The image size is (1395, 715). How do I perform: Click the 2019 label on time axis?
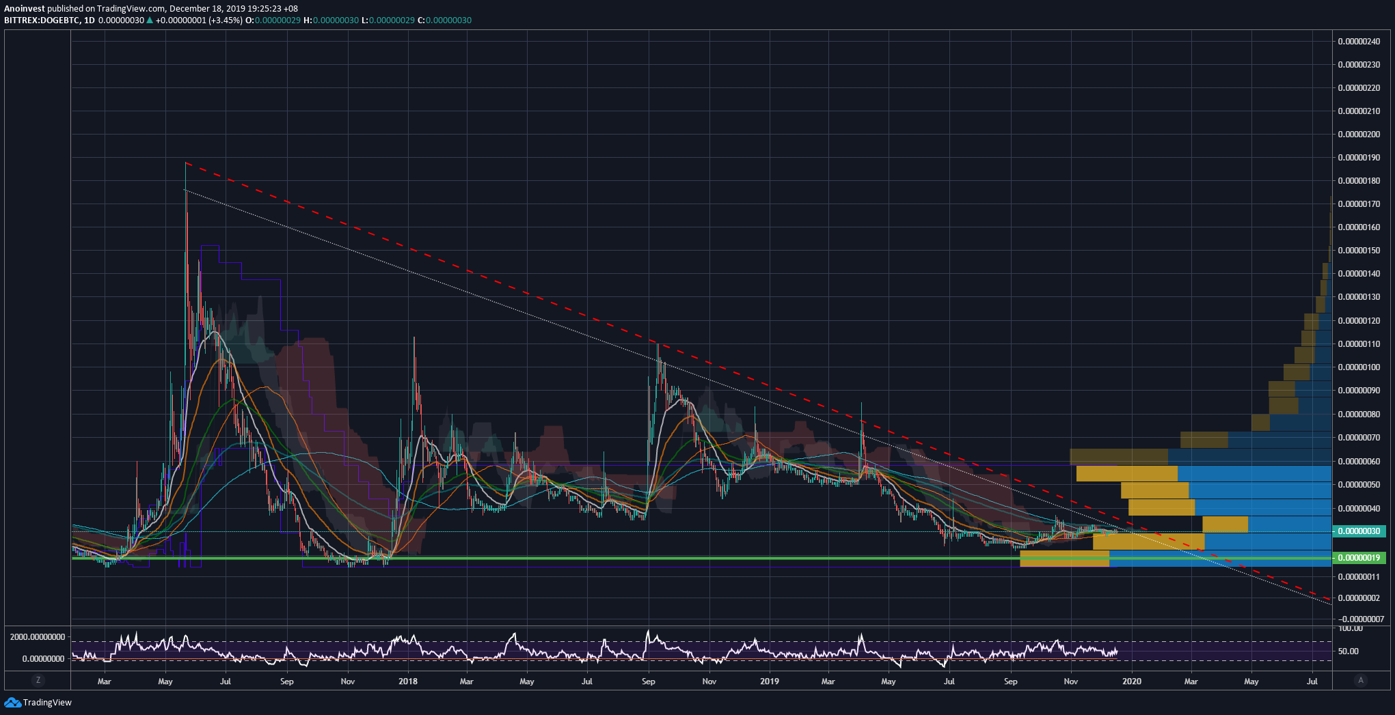point(770,681)
